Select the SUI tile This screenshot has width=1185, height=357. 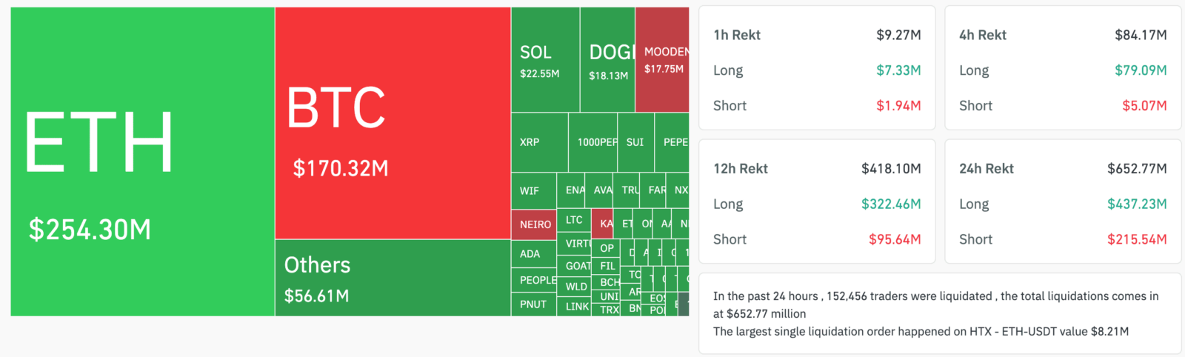click(x=636, y=142)
